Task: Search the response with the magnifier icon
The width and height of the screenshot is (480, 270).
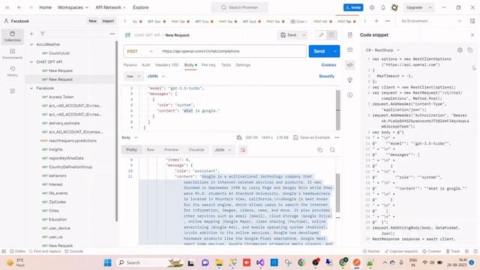Action: [x=332, y=150]
